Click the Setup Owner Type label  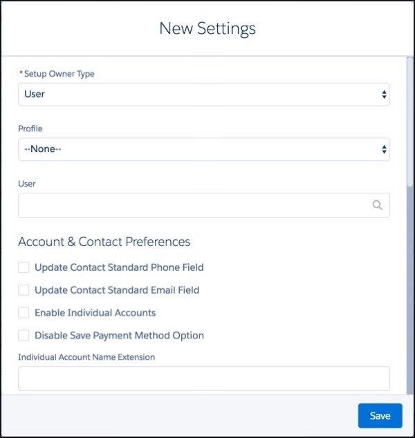point(59,74)
